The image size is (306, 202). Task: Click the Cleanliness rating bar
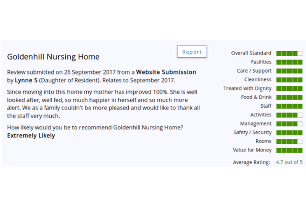[x=289, y=80]
